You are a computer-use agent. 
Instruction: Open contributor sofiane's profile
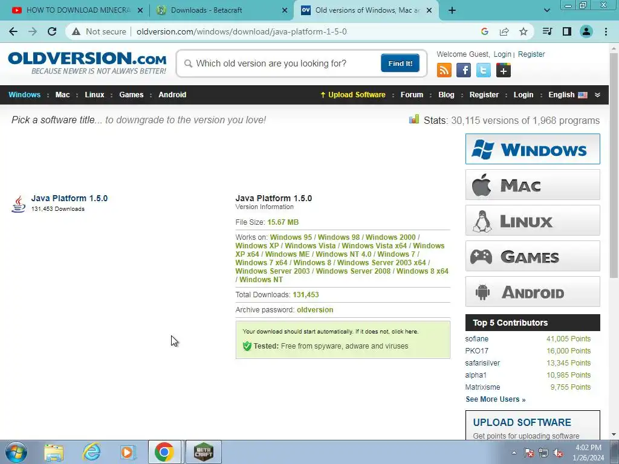click(476, 339)
